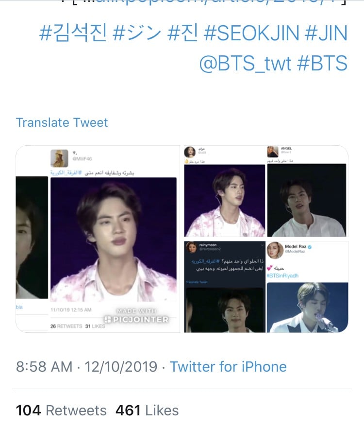Open the large left collage image
The image size is (364, 428).
[x=98, y=239]
